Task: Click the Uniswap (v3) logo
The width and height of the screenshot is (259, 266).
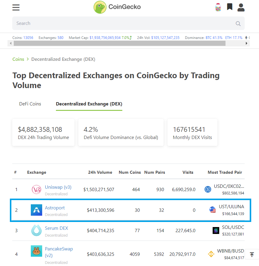Action: [x=36, y=190]
